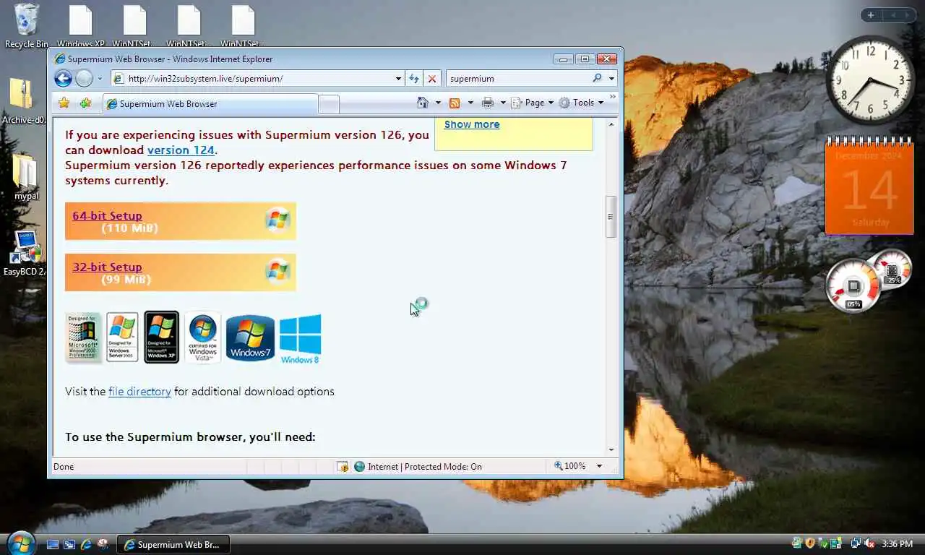Select the Supermium Web Browser tab

point(210,103)
